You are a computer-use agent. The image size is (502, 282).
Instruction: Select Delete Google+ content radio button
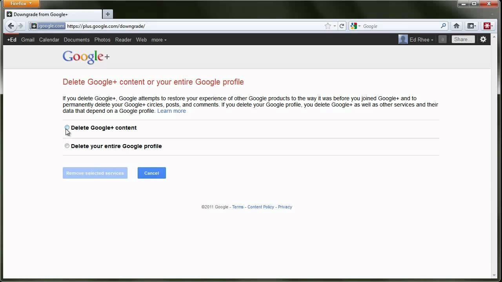67,128
